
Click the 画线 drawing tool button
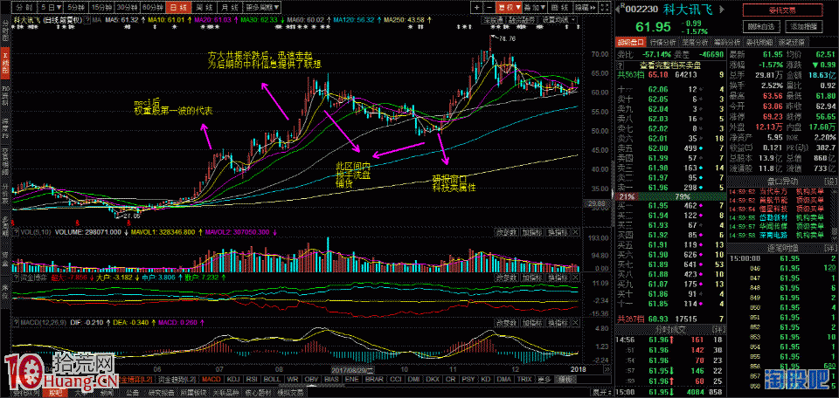point(560,8)
